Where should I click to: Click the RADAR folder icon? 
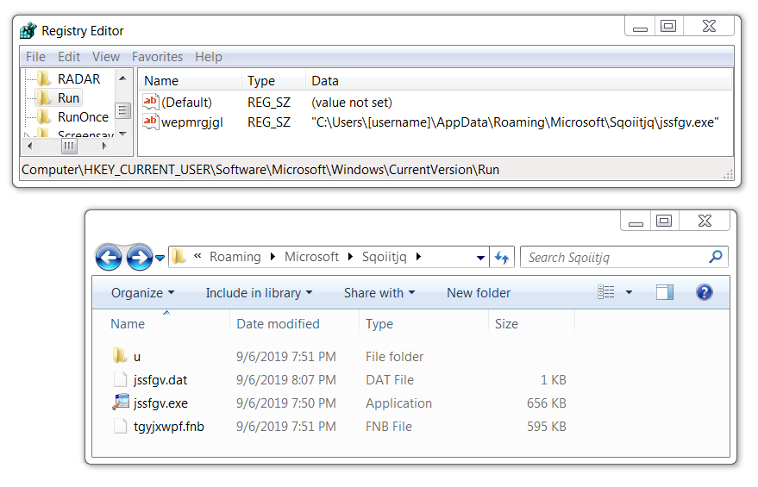coord(45,78)
